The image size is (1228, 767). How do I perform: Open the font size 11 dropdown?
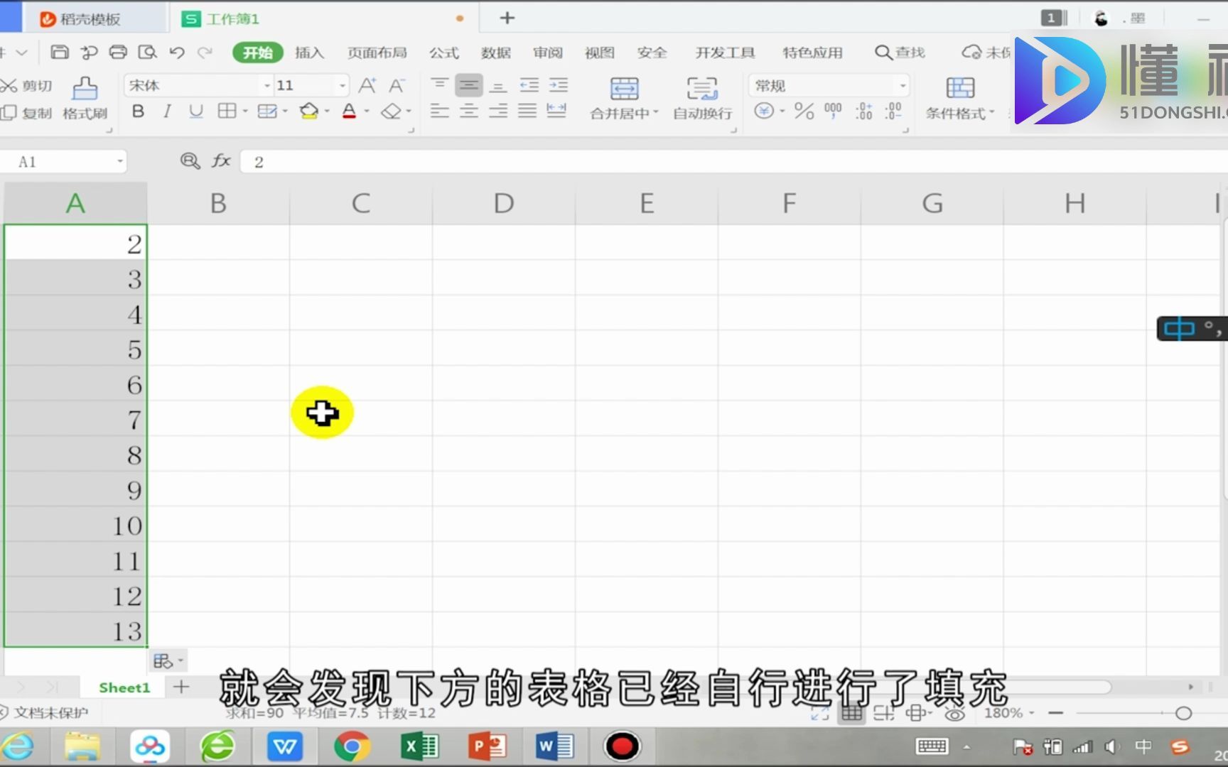click(x=343, y=86)
